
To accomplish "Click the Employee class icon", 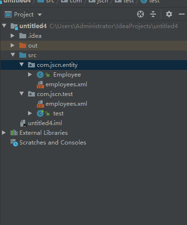I will click(40, 75).
